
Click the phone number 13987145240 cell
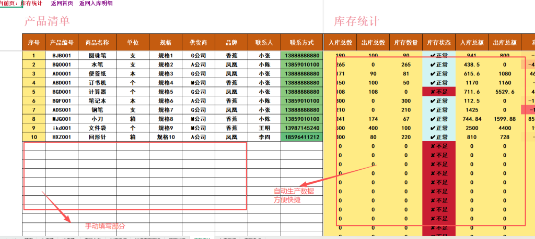pyautogui.click(x=301, y=128)
